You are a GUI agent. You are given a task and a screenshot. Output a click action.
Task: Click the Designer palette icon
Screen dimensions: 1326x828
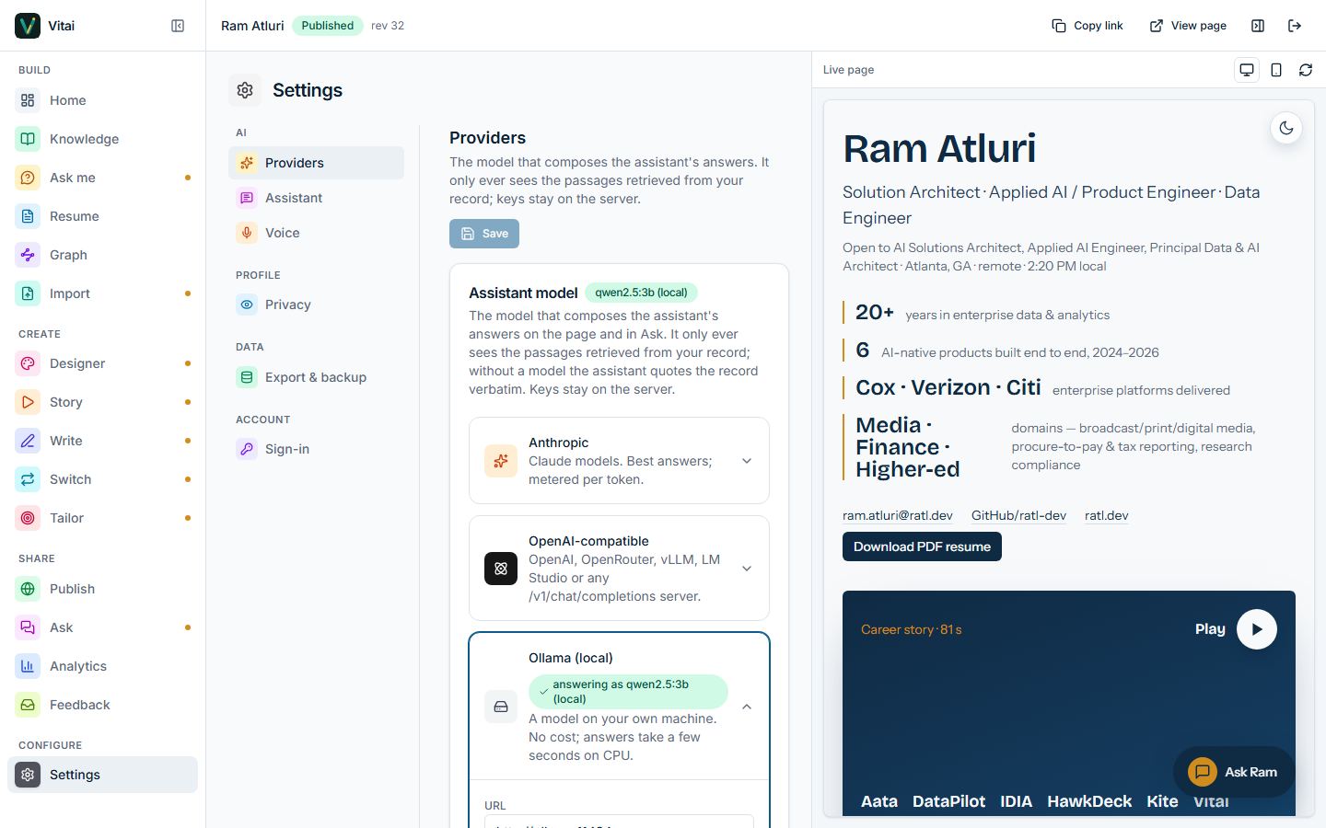click(28, 363)
